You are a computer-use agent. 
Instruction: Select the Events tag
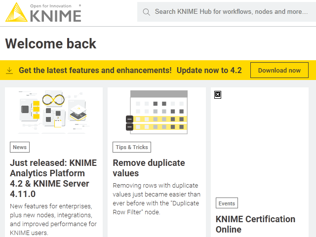pos(227,203)
